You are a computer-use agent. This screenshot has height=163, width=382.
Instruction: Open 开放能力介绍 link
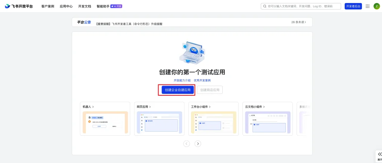(x=182, y=80)
